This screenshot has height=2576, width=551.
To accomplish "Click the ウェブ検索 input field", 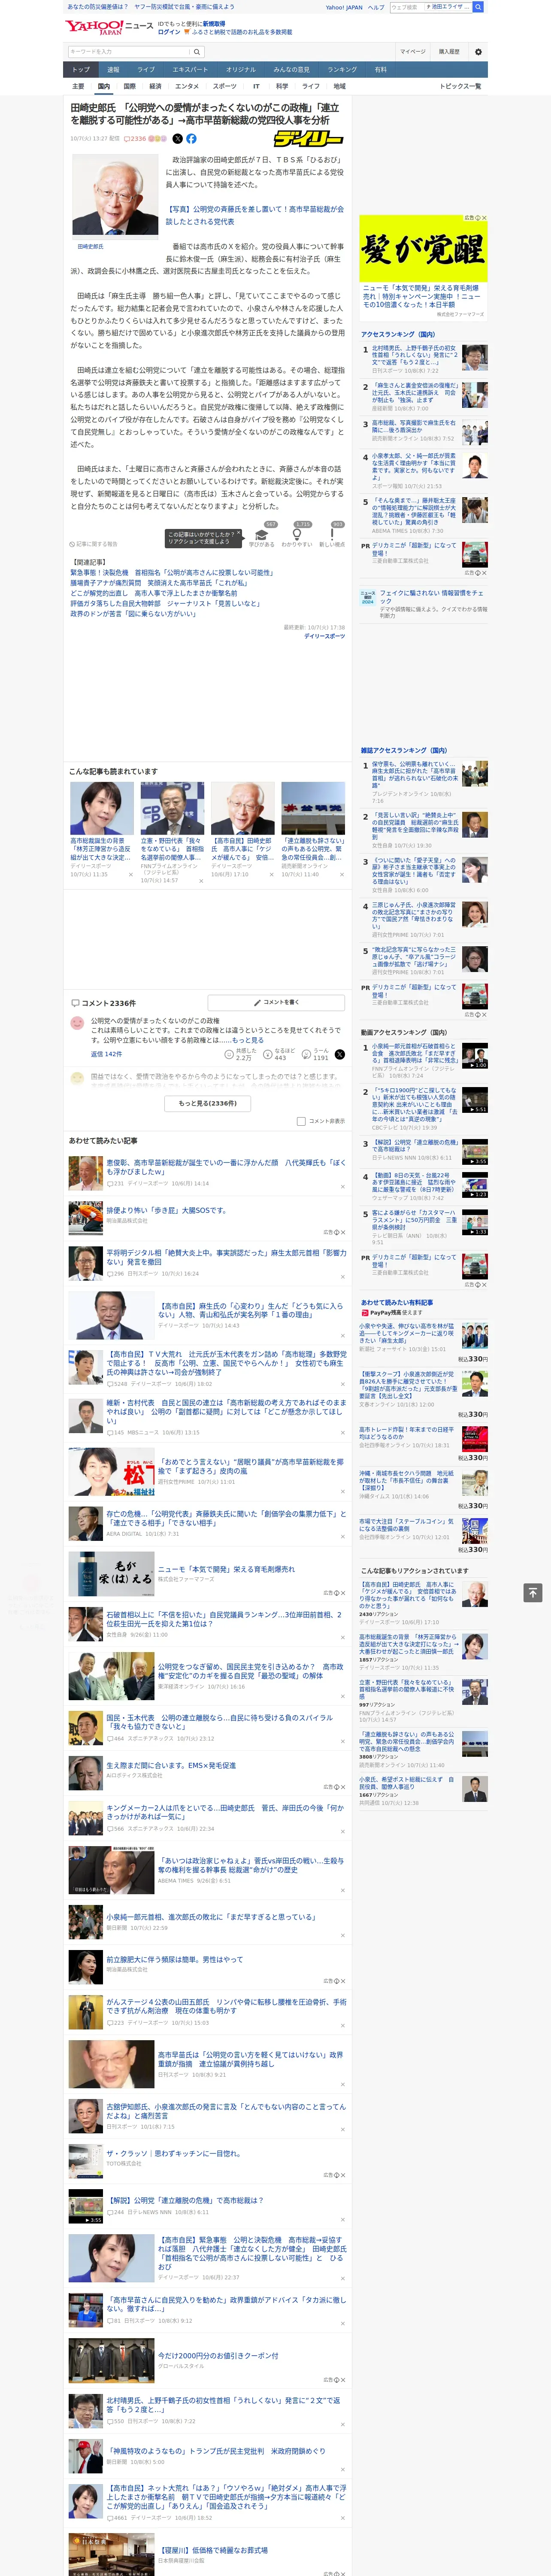I will pyautogui.click(x=406, y=7).
